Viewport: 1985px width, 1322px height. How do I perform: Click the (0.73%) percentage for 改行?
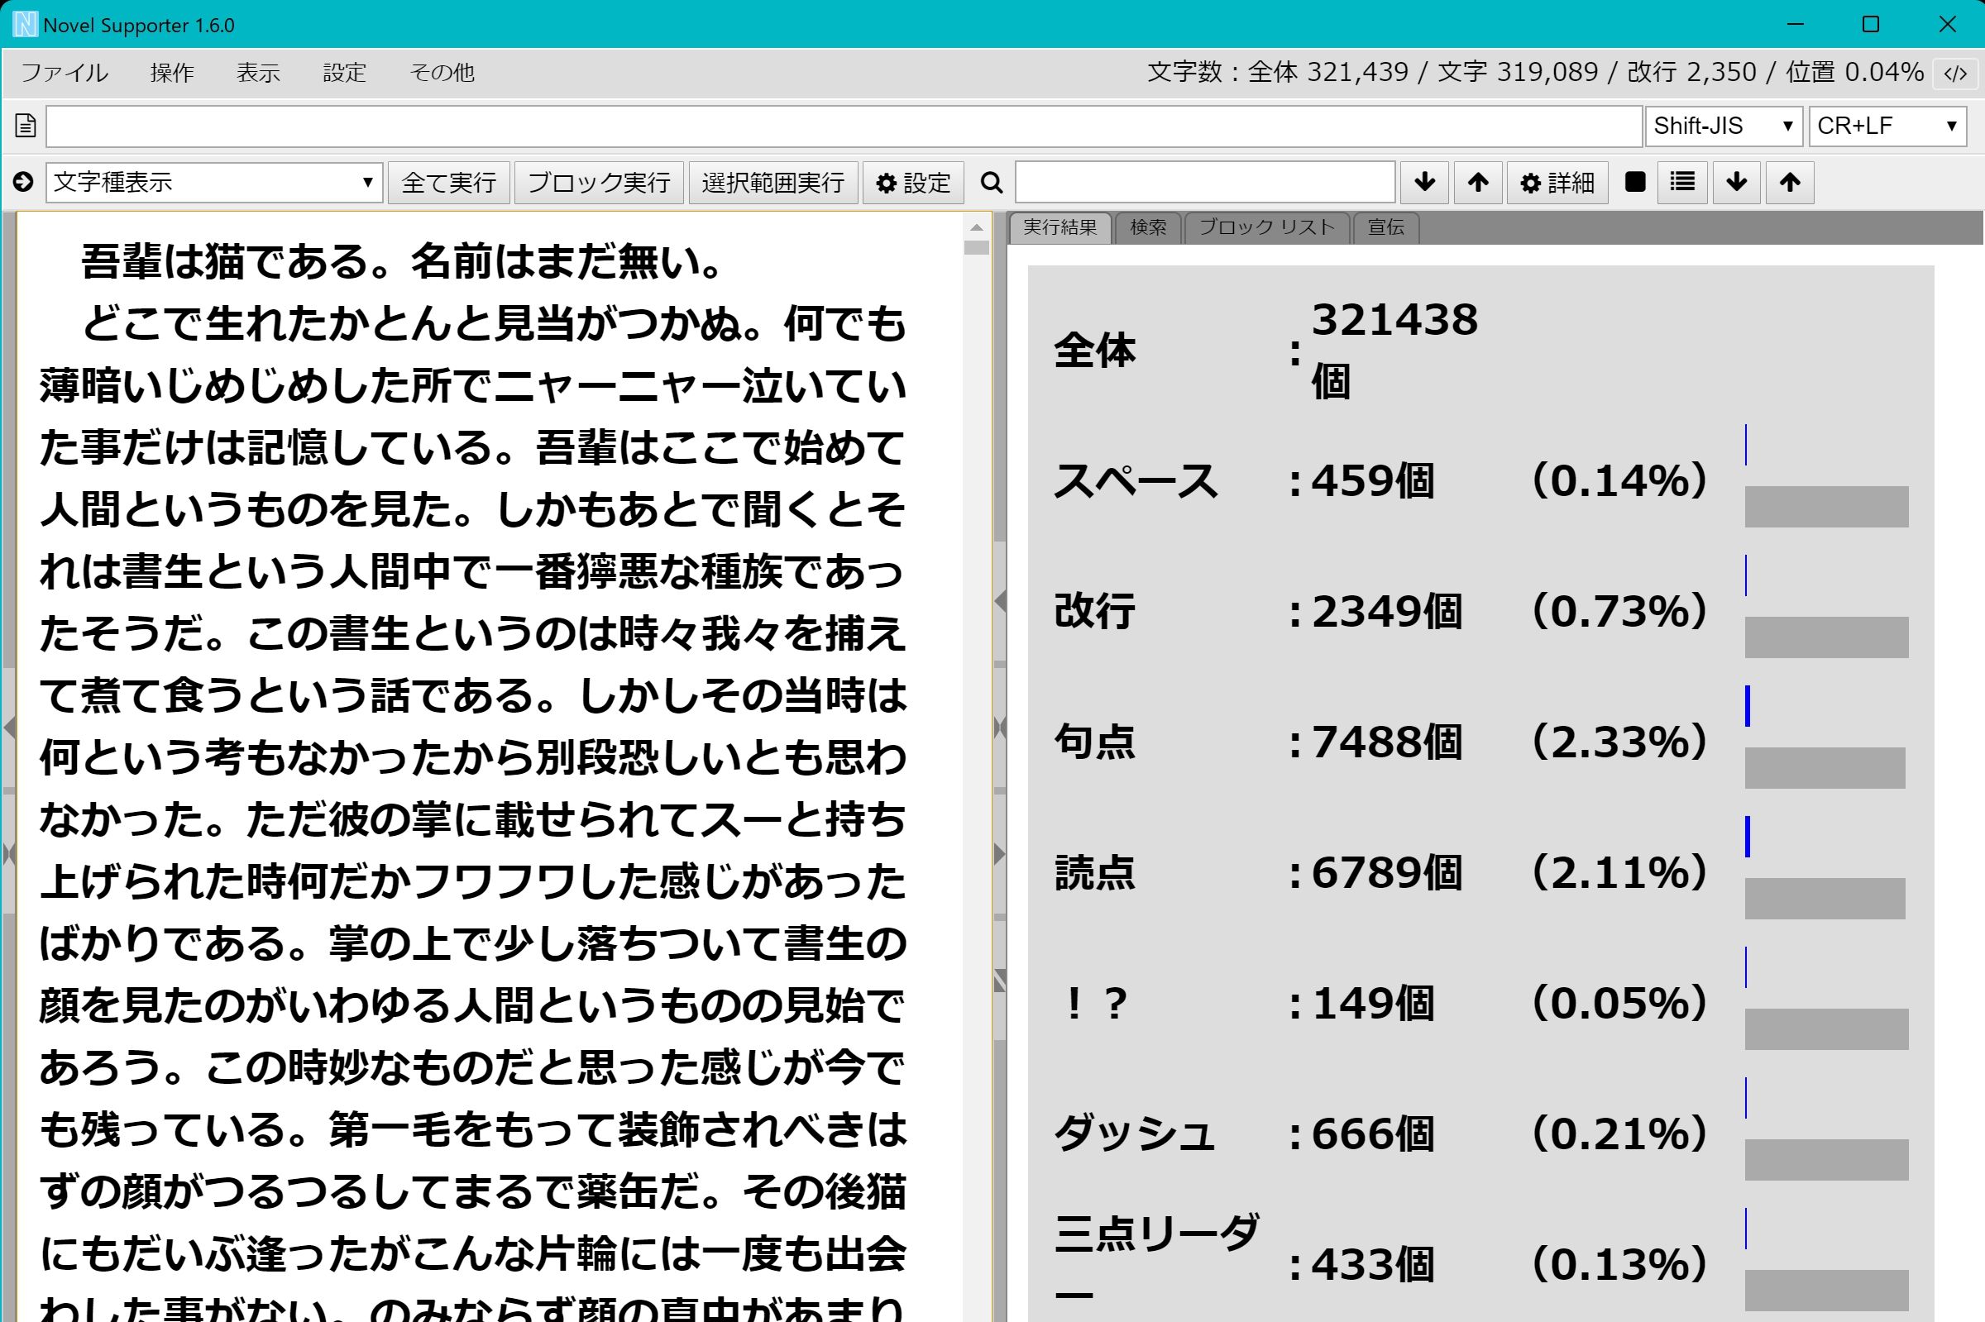point(1619,611)
